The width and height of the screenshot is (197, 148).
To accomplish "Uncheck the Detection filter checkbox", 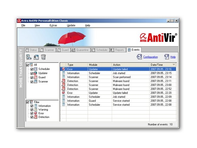I will pyautogui.click(x=32, y=117).
